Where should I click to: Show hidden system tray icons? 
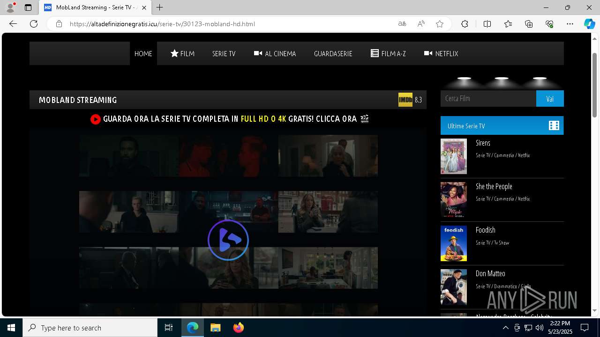pyautogui.click(x=505, y=328)
